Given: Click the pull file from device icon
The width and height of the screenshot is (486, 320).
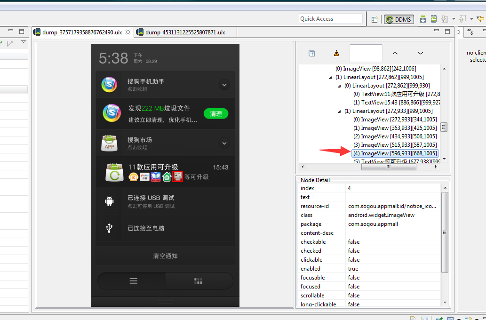Looking at the screenshot, I should tap(445, 19).
